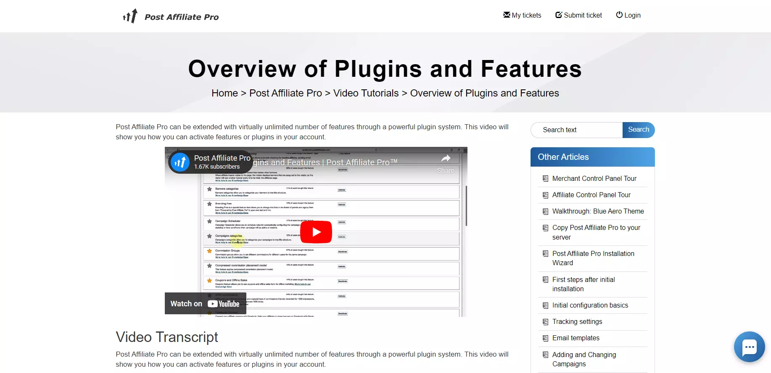Go to Home in the breadcrumb
771x373 pixels.
tap(224, 93)
